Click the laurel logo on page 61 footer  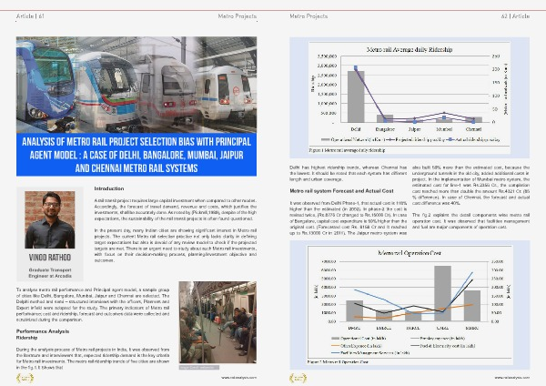click(25, 378)
